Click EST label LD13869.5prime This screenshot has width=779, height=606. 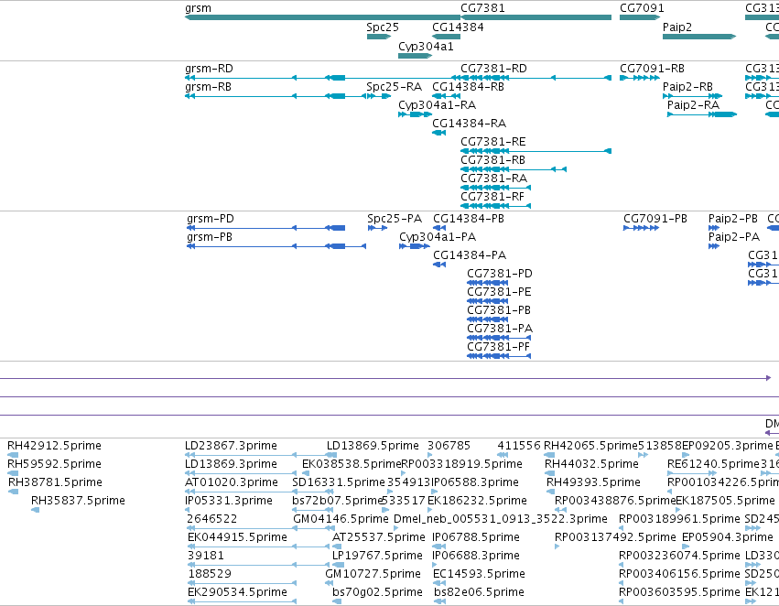(373, 446)
